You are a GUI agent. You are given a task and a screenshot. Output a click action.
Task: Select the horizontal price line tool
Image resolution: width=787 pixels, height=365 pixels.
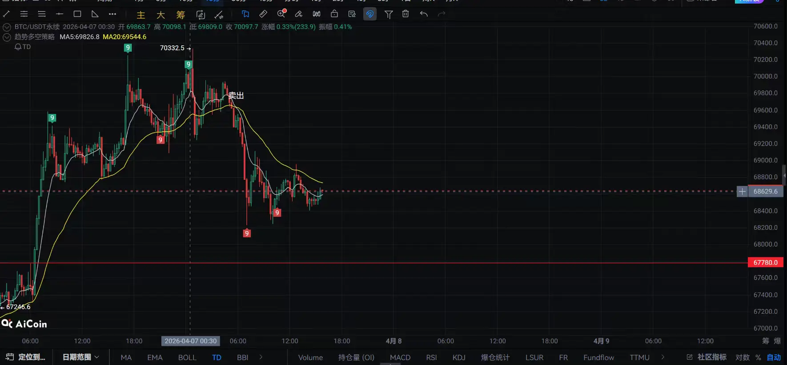coord(60,14)
